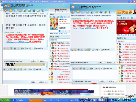Image resolution: width=136 pixels, height=102 pixels.
Task: Open font settings A icon in 丹东 window
Action: (5, 49)
